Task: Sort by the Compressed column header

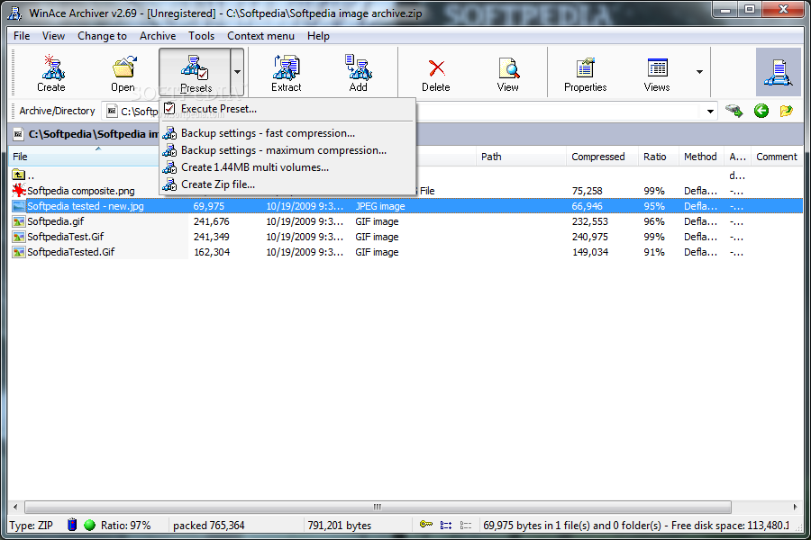Action: (x=602, y=157)
